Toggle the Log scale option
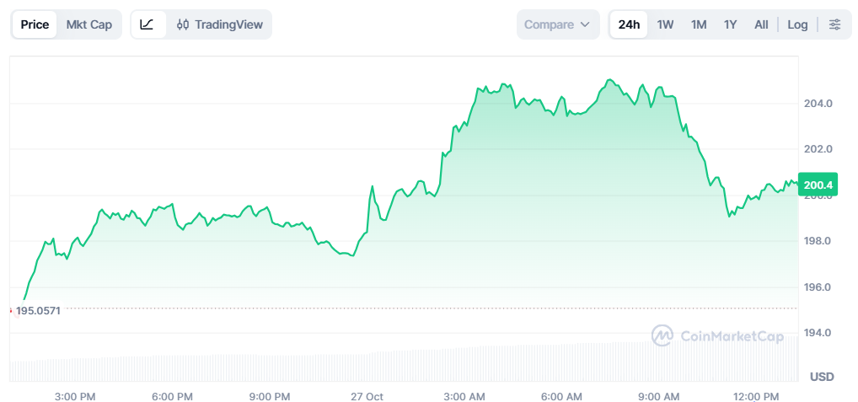This screenshot has width=858, height=402. [x=797, y=24]
